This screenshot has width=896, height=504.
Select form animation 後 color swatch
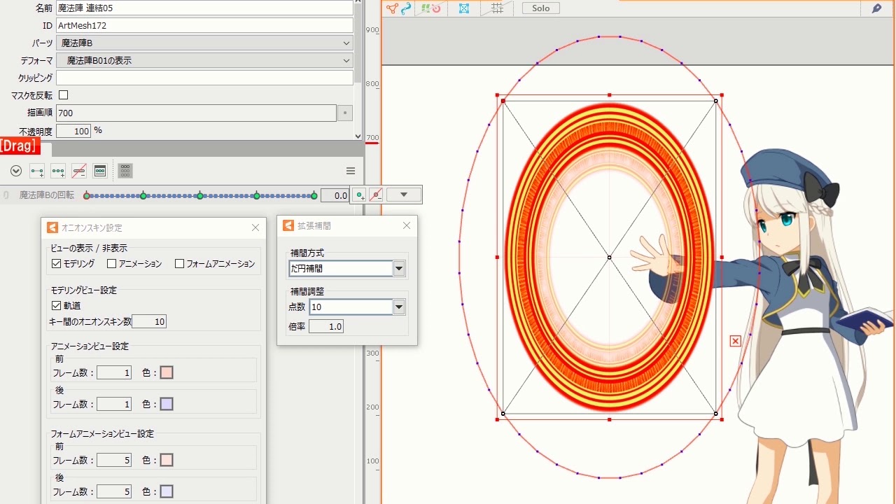coord(167,491)
